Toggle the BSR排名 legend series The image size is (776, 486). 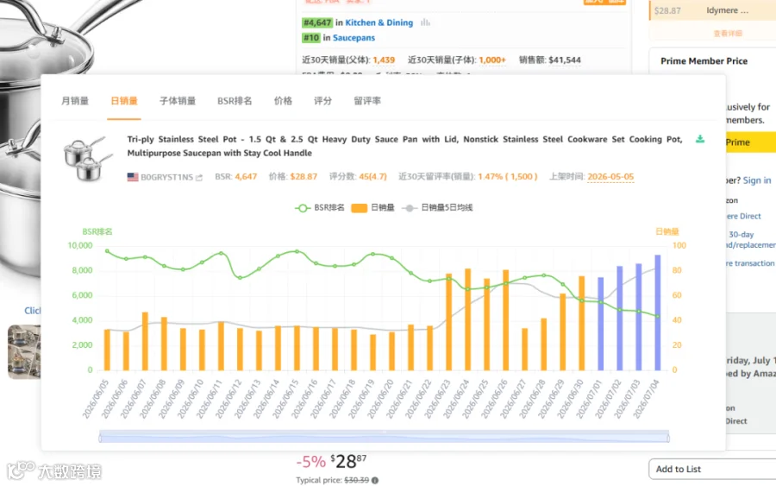tap(320, 207)
